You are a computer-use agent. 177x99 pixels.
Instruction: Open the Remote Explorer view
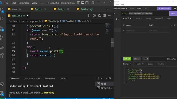[2, 47]
